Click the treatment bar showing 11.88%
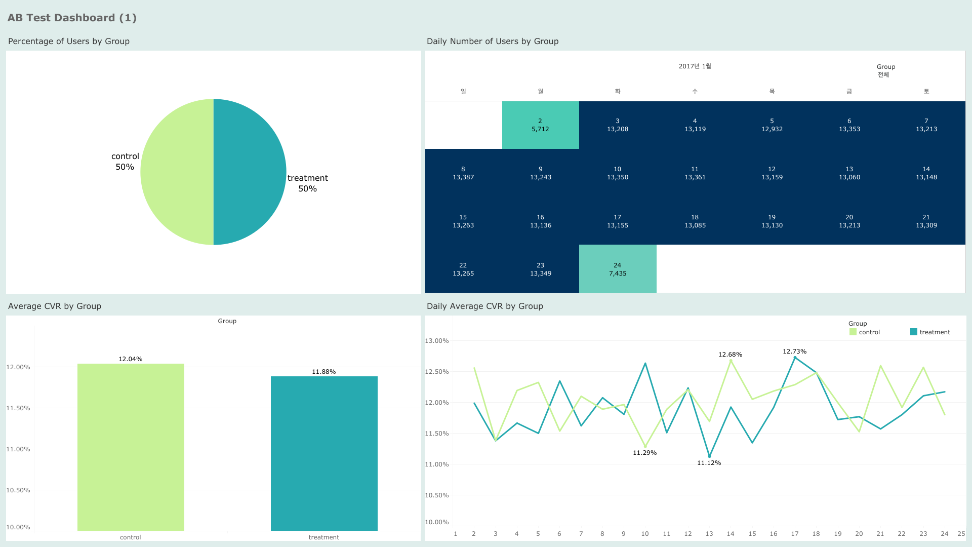 (324, 453)
